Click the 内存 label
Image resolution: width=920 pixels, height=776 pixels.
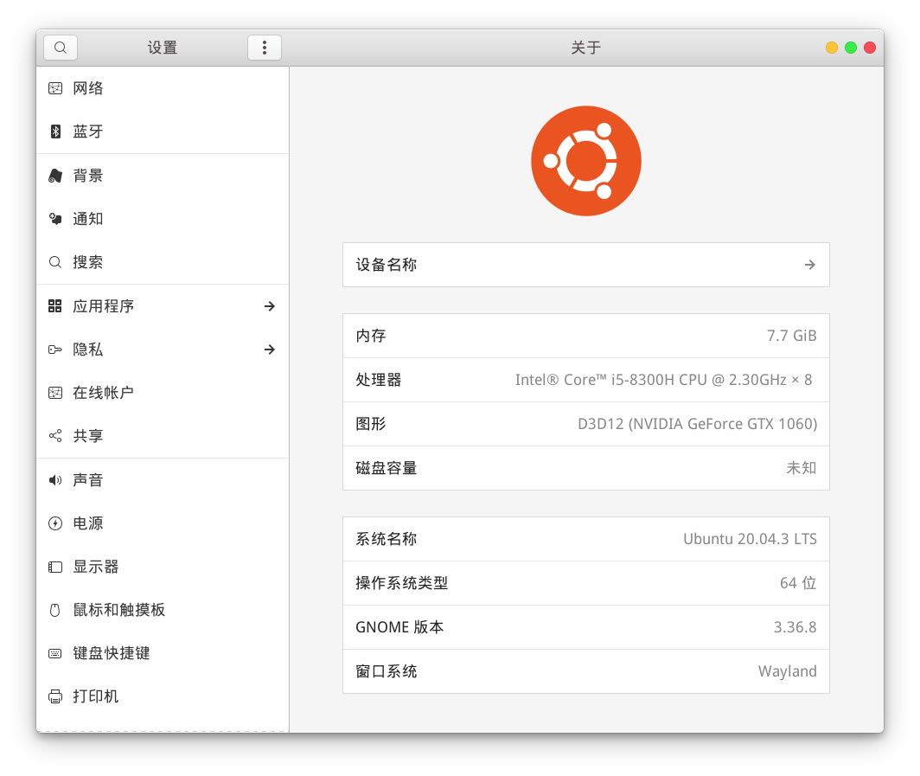click(371, 336)
